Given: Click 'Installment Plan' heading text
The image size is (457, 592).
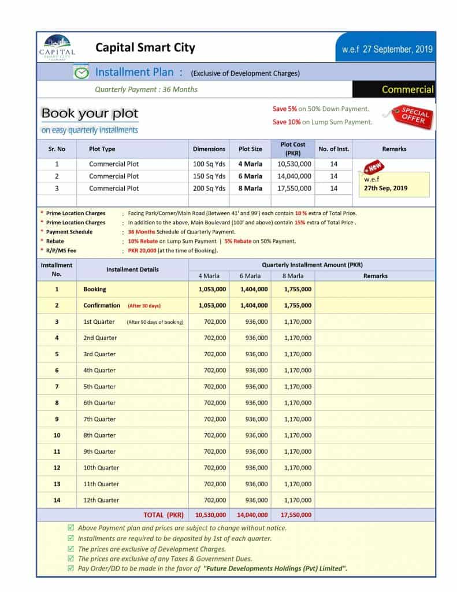Looking at the screenshot, I should point(135,72).
